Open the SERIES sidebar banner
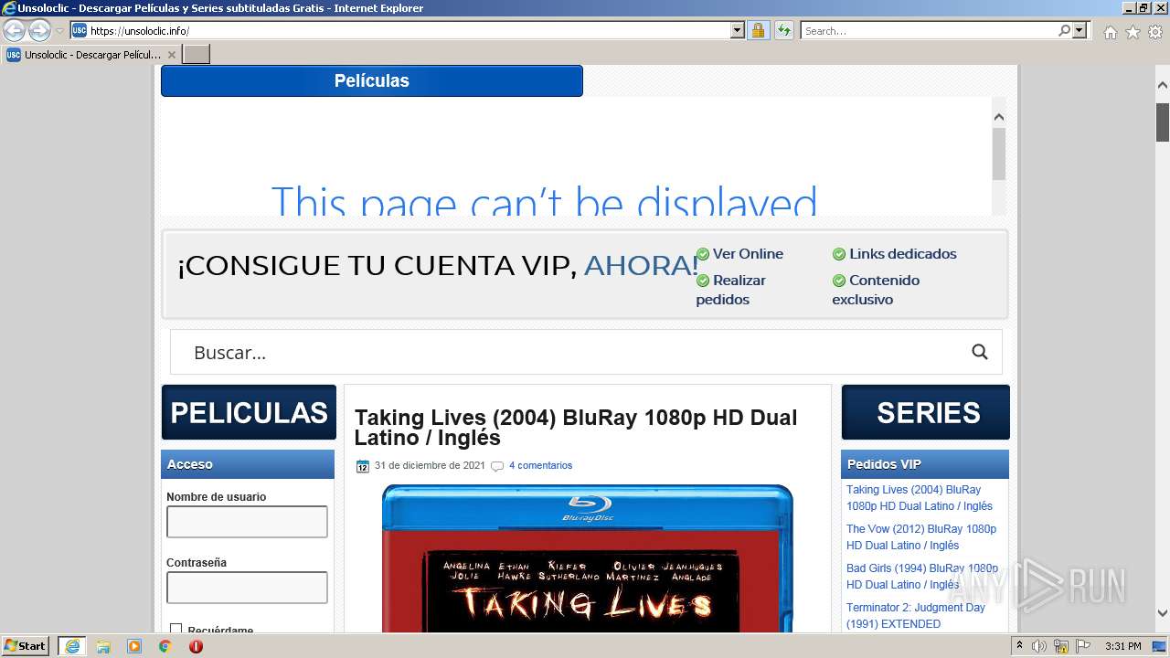 point(926,412)
